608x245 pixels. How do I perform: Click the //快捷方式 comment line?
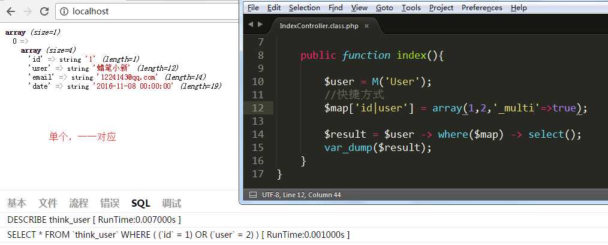tap(354, 95)
